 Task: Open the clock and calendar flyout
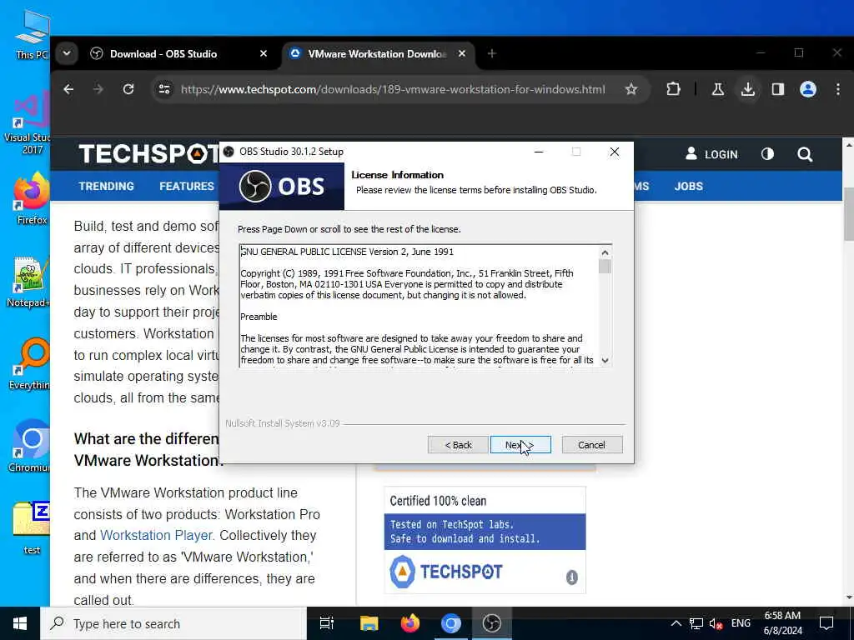pos(782,623)
